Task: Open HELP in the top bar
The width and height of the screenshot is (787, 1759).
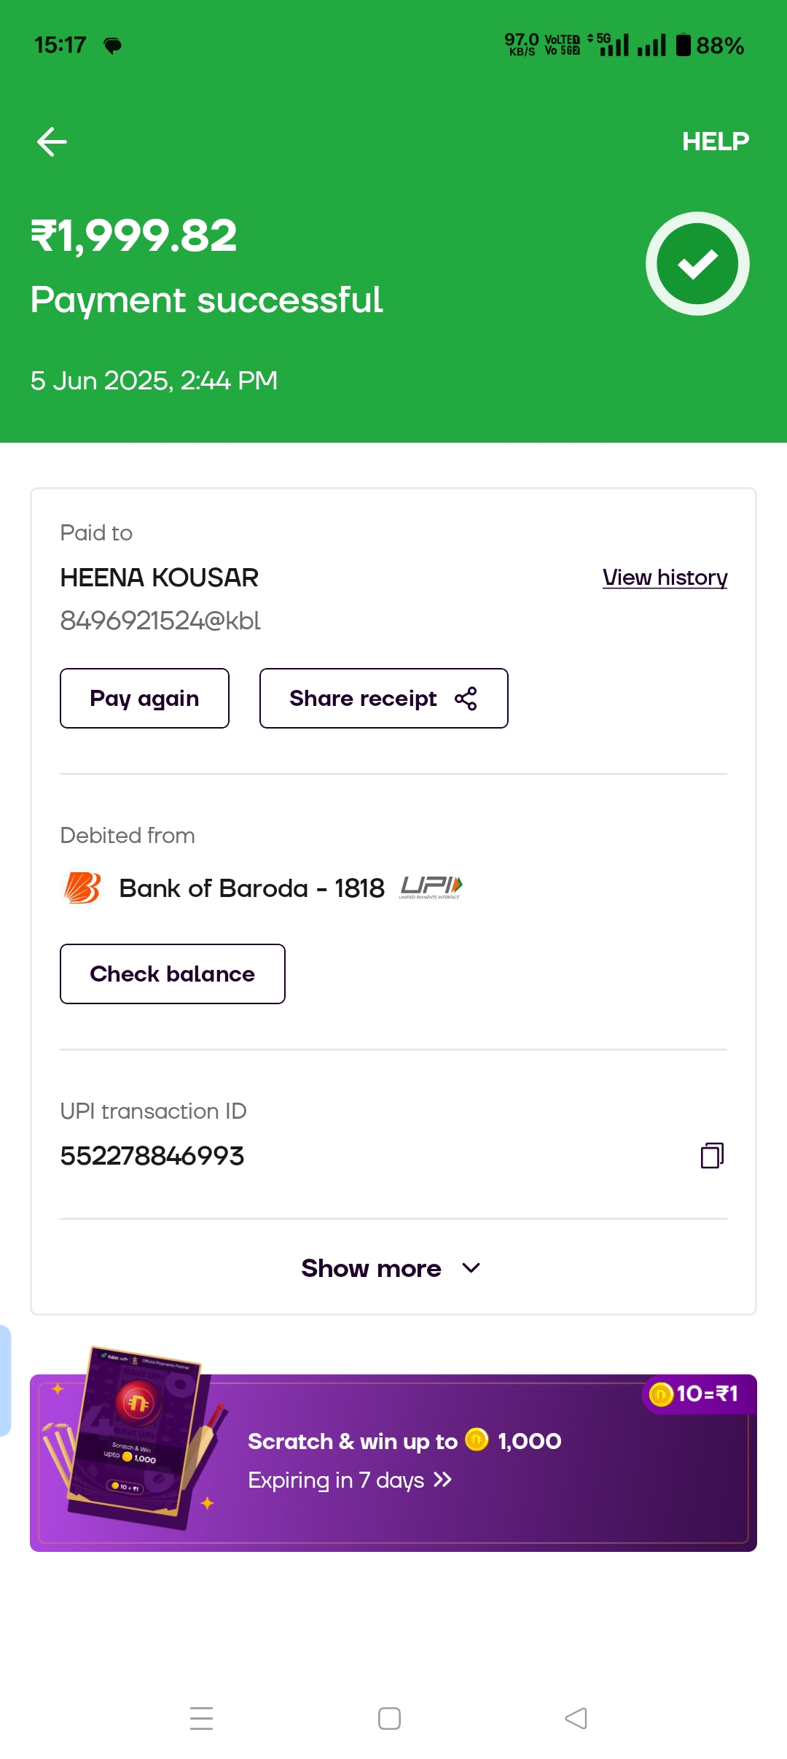Action: [715, 141]
